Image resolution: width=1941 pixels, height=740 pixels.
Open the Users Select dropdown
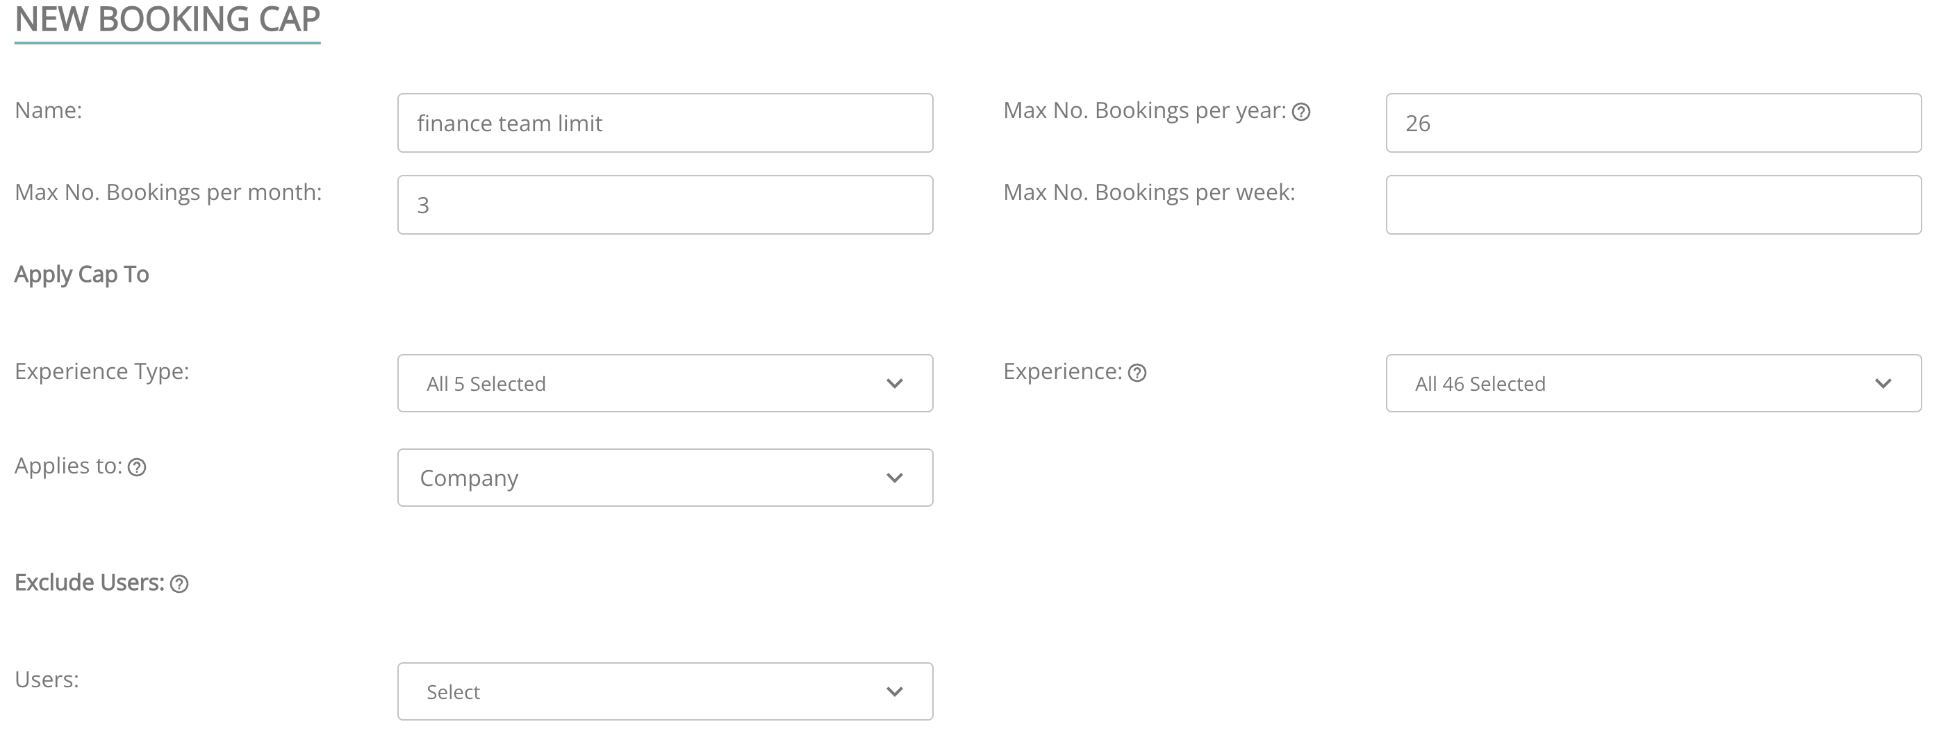tap(665, 691)
